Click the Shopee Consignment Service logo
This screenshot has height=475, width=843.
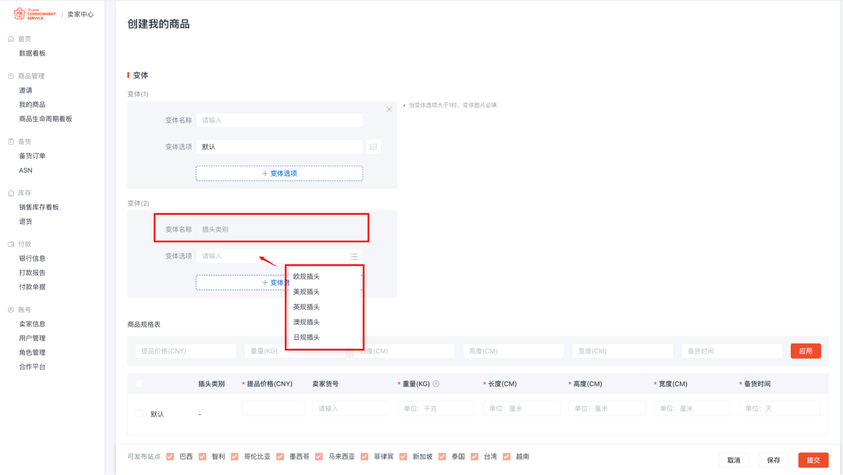coord(35,14)
